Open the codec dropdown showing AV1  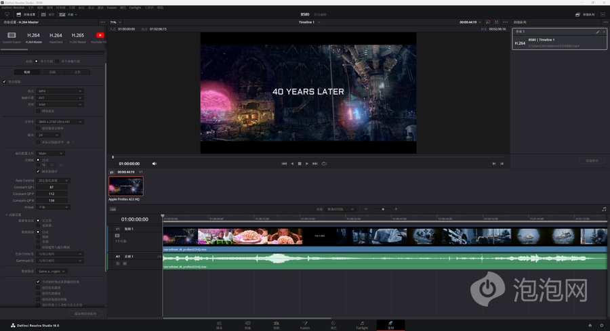pyautogui.click(x=60, y=97)
